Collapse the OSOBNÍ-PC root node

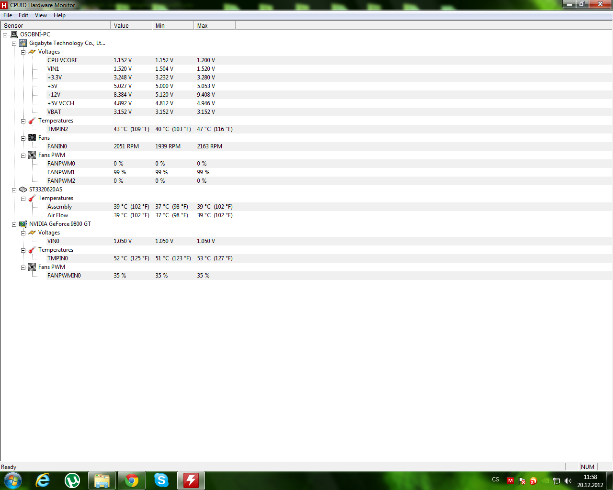coord(5,35)
